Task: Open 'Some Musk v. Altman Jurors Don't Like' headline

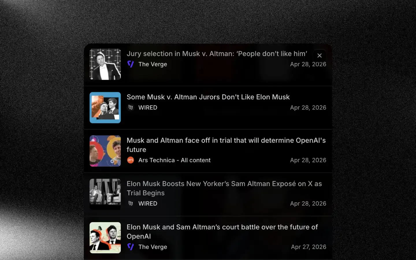Action: [x=208, y=97]
